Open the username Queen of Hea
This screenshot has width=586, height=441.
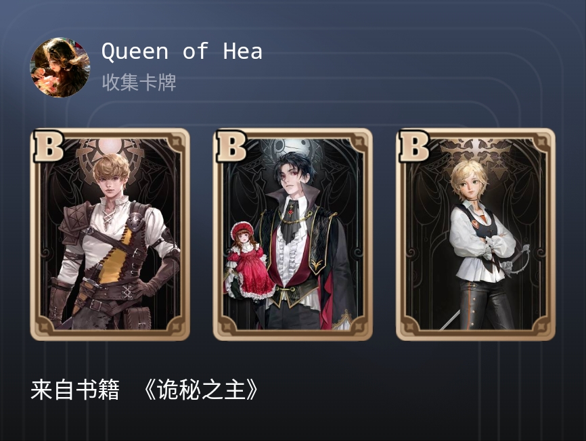(x=181, y=51)
